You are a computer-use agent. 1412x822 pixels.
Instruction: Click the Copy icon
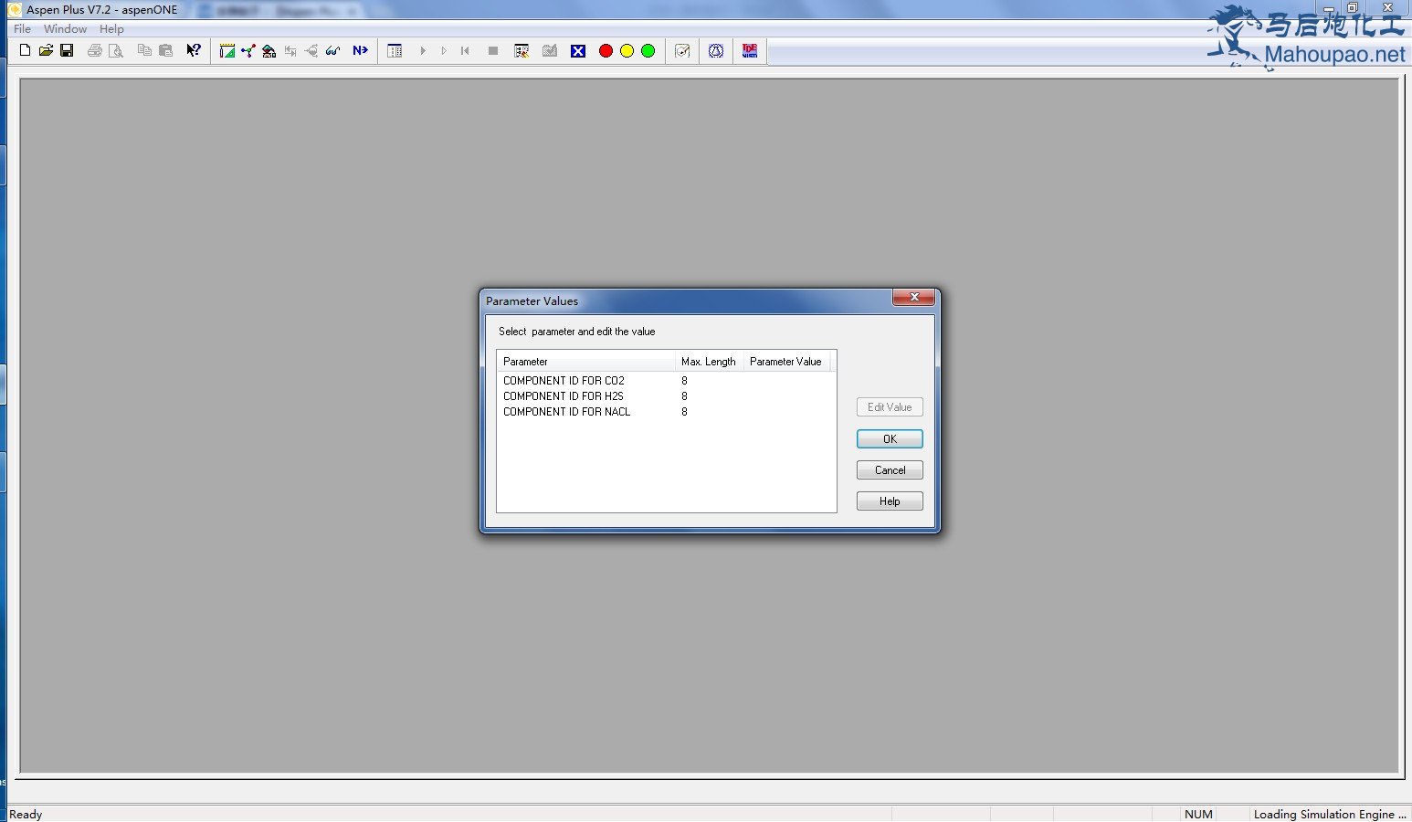tap(144, 50)
